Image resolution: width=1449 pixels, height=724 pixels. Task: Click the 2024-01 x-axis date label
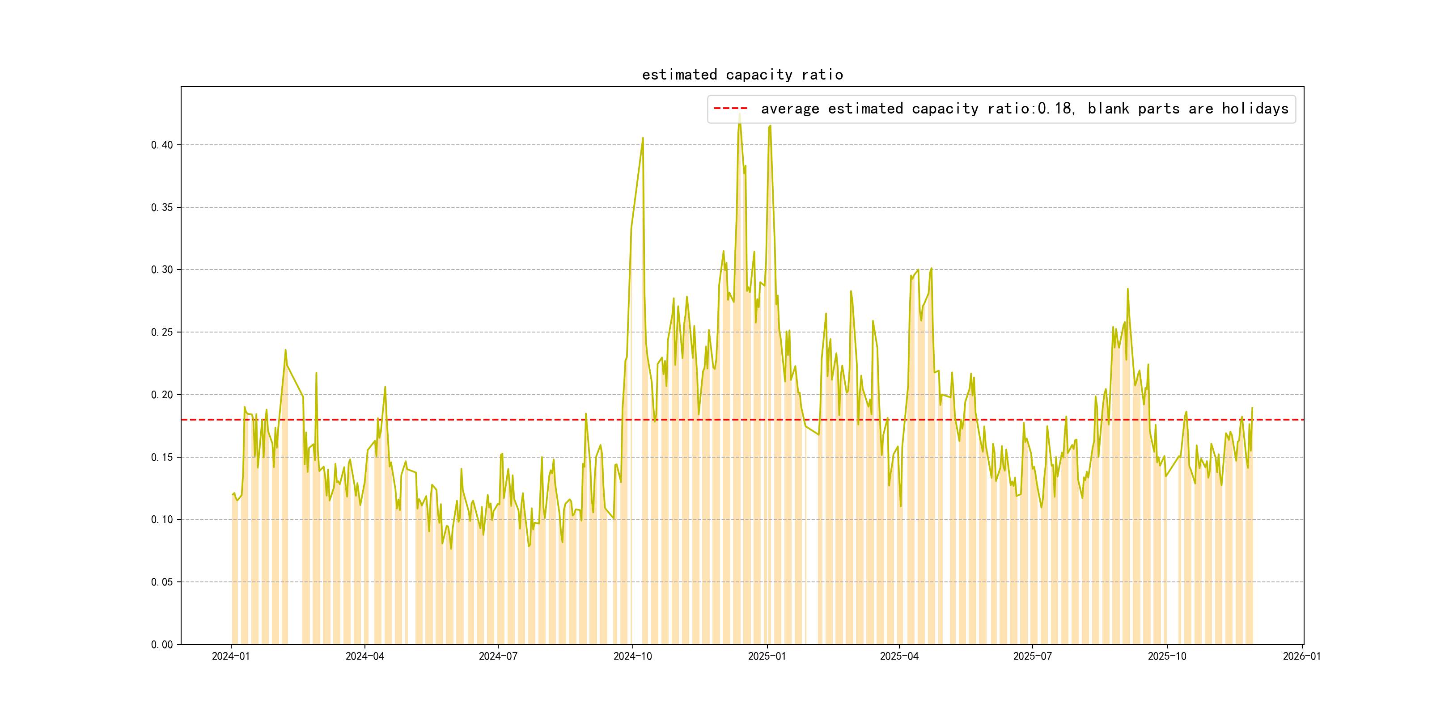coord(231,656)
